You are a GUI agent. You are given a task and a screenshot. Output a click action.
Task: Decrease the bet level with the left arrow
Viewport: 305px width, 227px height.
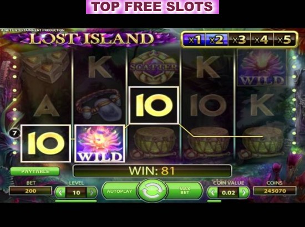pos(60,193)
